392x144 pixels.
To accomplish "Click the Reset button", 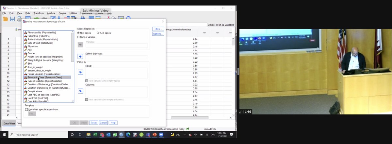I will pos(93,123).
